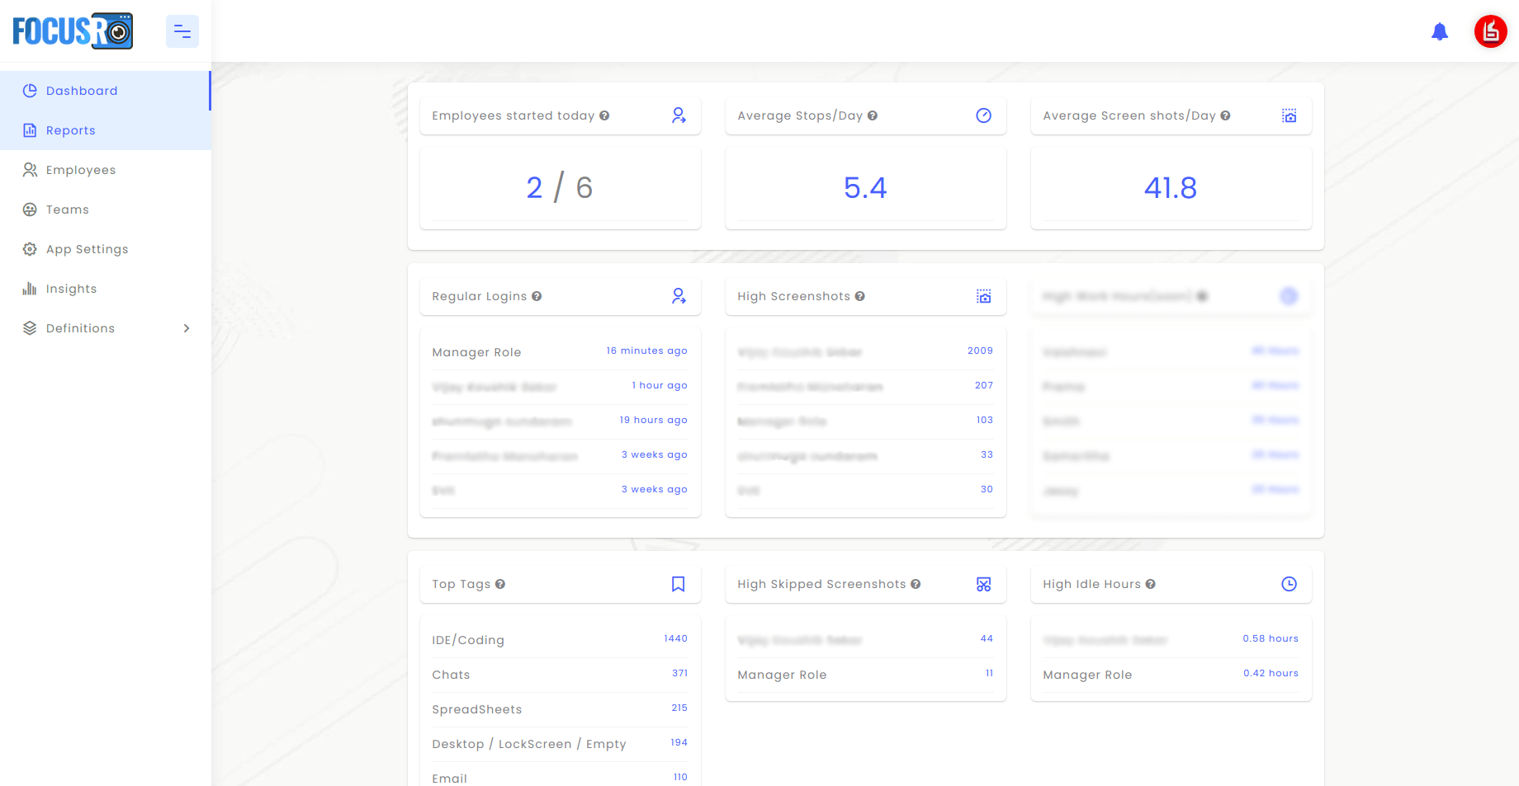Open the red user profile avatar

point(1490,31)
